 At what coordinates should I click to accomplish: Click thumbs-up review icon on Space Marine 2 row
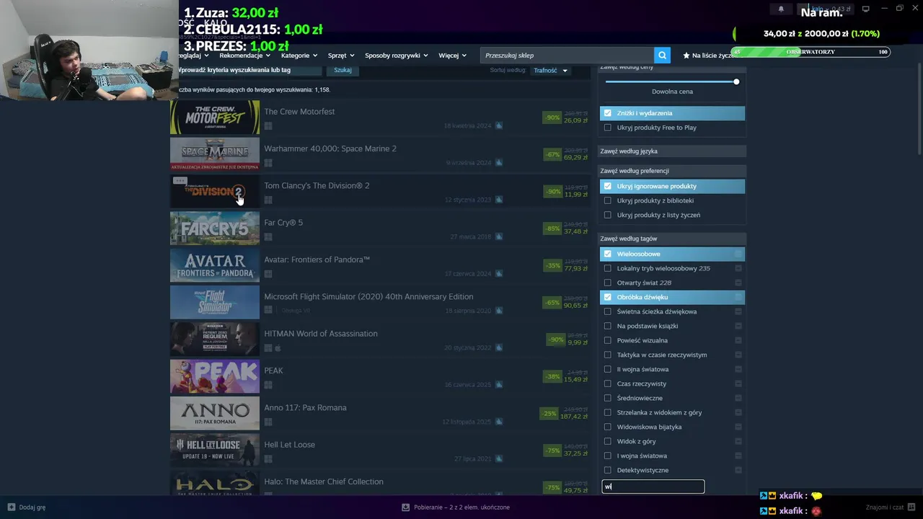[498, 163]
